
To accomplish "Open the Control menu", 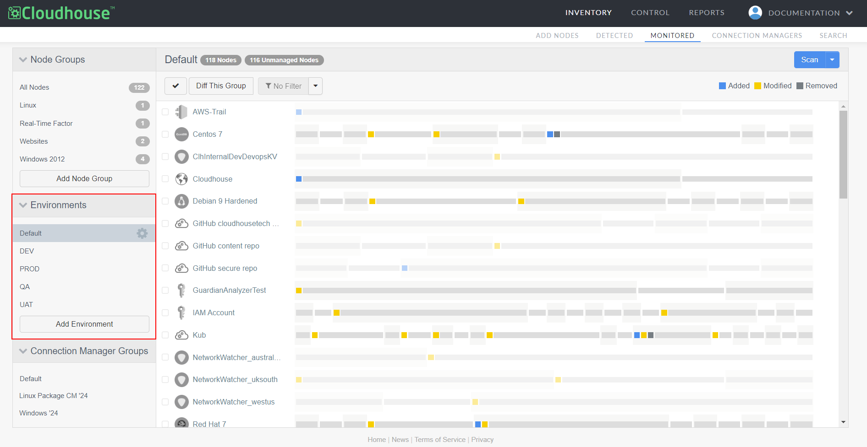I will 650,13.
